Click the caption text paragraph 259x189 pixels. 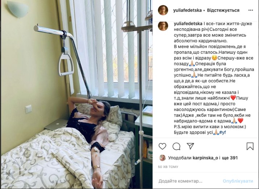(x=214, y=78)
